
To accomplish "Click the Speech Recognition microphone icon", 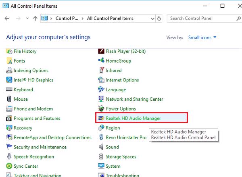I will click(9, 156).
